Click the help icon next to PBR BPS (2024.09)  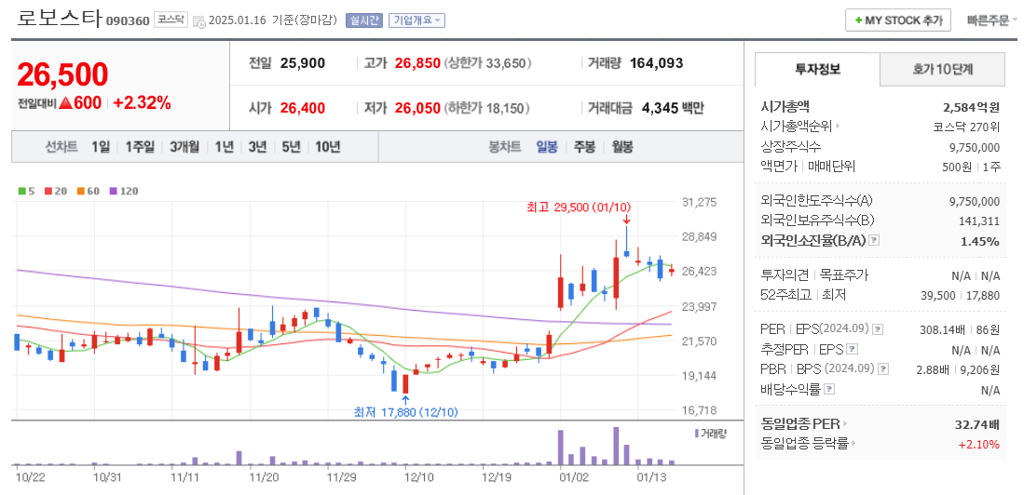tap(883, 369)
